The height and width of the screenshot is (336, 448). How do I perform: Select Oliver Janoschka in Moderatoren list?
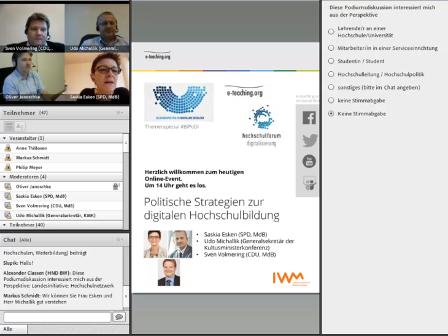coord(61,186)
